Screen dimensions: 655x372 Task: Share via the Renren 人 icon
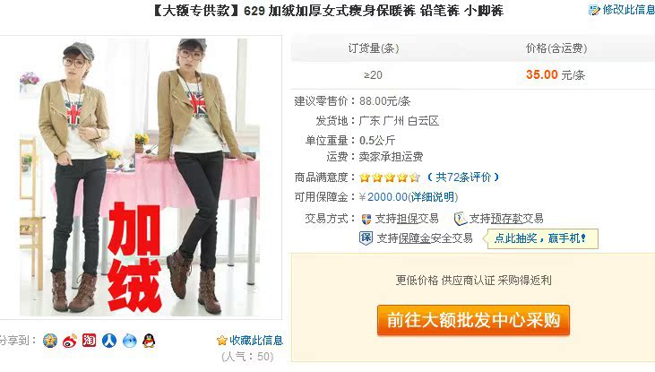(109, 341)
